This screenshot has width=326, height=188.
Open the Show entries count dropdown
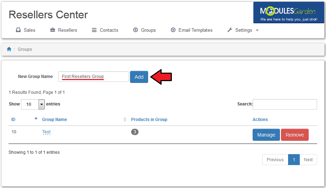click(x=33, y=104)
